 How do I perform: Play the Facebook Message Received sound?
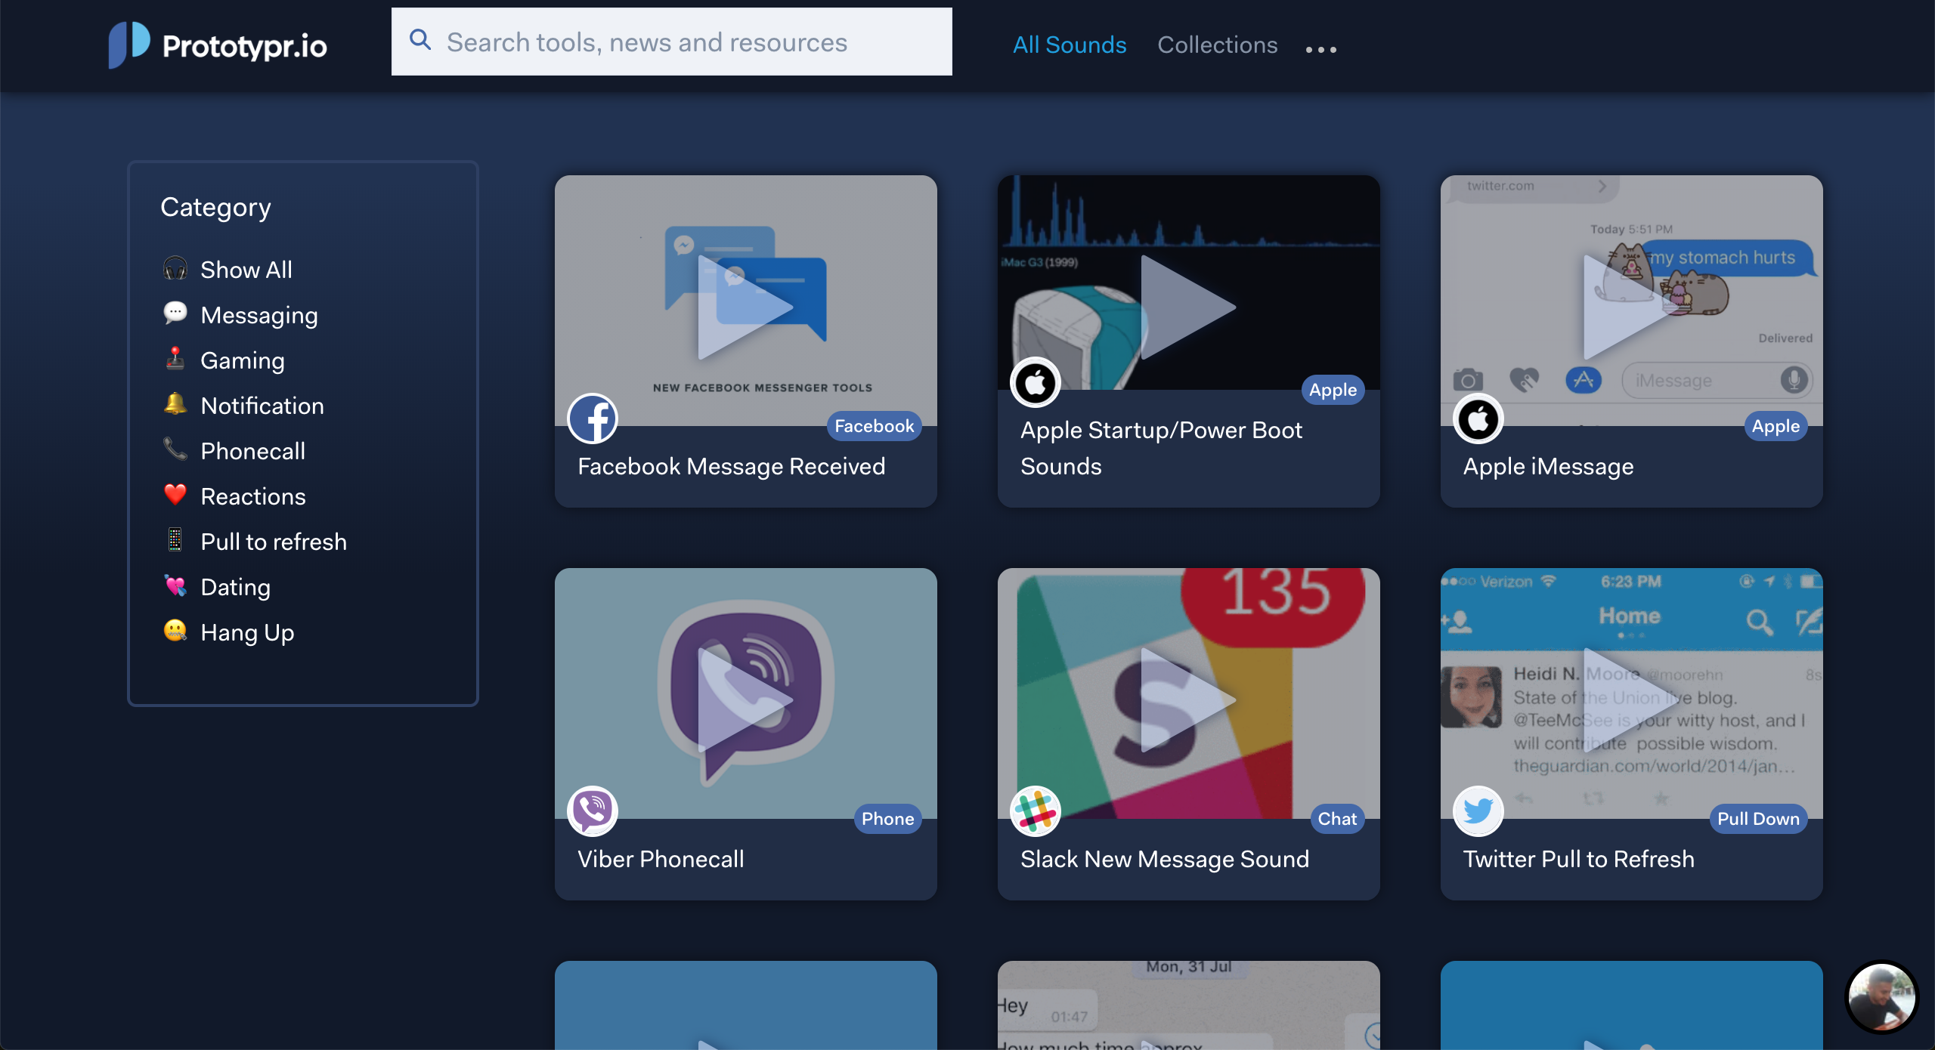[x=745, y=307]
